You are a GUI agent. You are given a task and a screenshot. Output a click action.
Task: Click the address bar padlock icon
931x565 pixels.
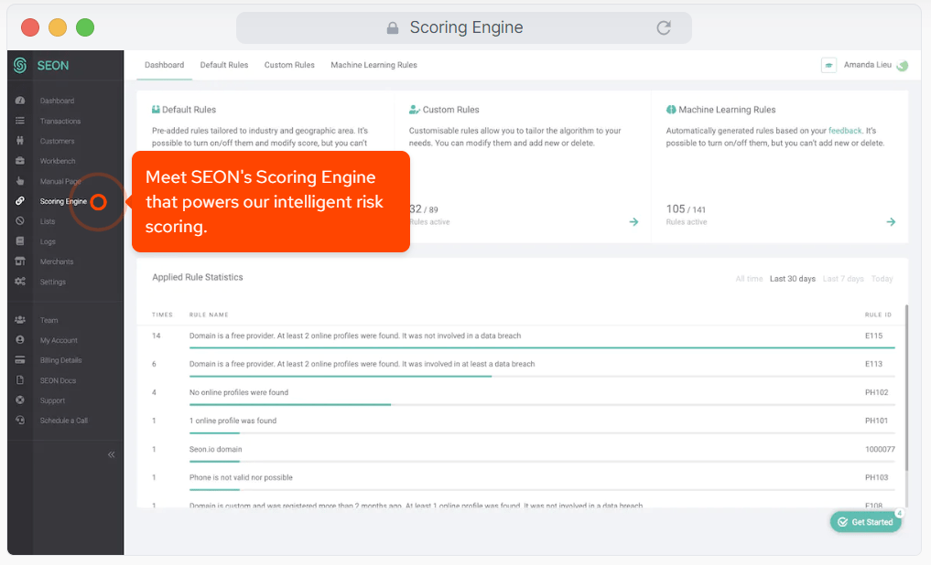click(393, 27)
